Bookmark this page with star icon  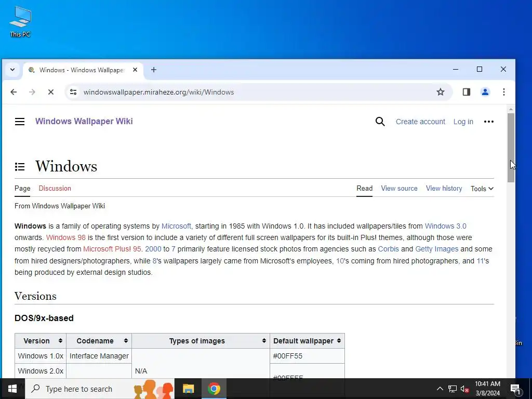(441, 92)
